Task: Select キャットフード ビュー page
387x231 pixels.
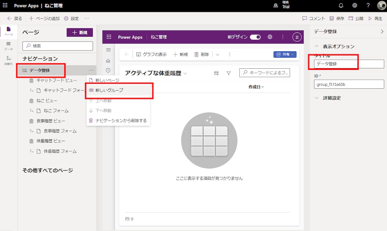Action: tap(56, 80)
